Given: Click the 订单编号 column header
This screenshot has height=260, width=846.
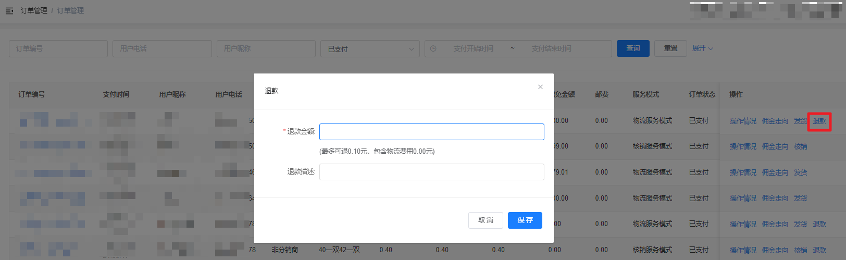Looking at the screenshot, I should pyautogui.click(x=32, y=94).
